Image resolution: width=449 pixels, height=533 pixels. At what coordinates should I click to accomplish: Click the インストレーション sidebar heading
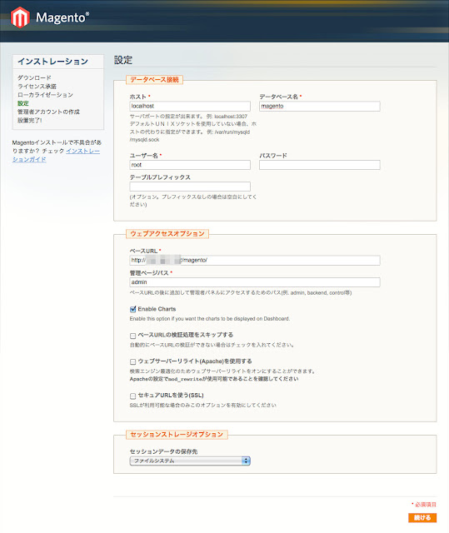click(53, 62)
